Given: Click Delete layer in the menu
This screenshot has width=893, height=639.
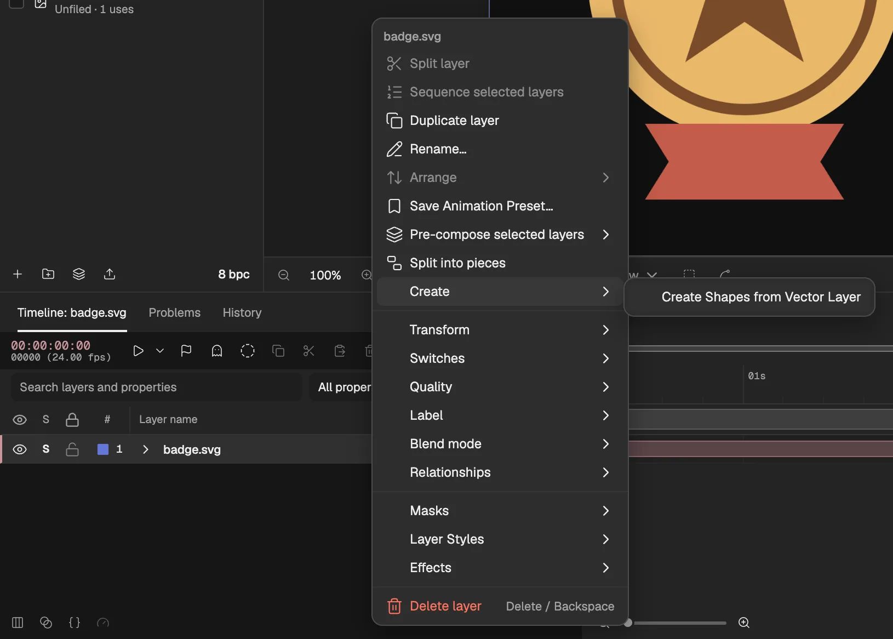Looking at the screenshot, I should pos(500,606).
